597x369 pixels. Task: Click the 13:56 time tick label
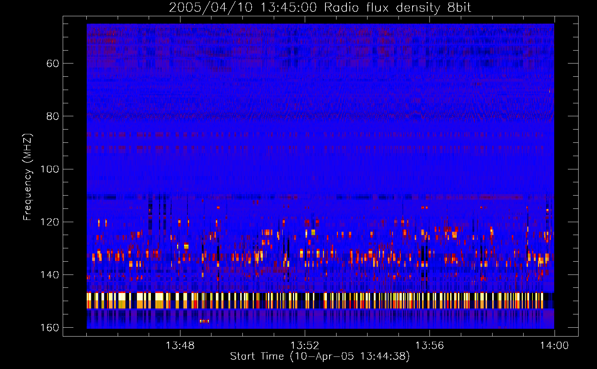coord(429,346)
